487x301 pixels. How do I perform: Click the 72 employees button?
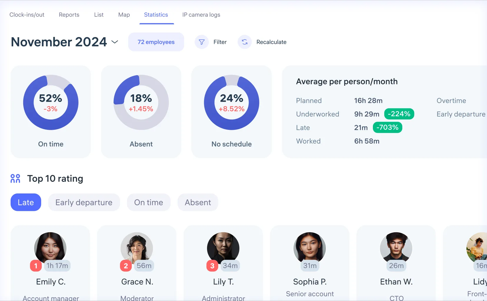[156, 42]
